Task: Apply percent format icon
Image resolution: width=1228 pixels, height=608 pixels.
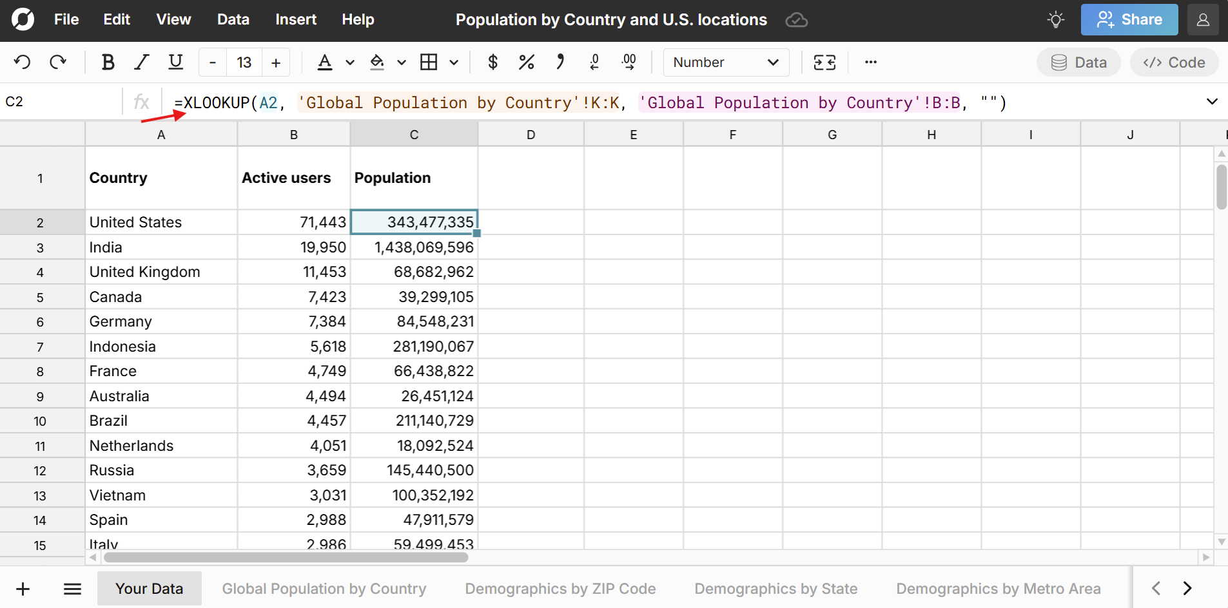Action: 526,62
